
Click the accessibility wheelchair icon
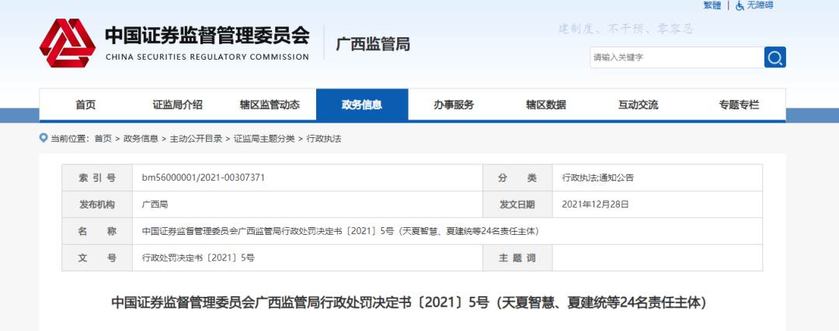pyautogui.click(x=740, y=5)
